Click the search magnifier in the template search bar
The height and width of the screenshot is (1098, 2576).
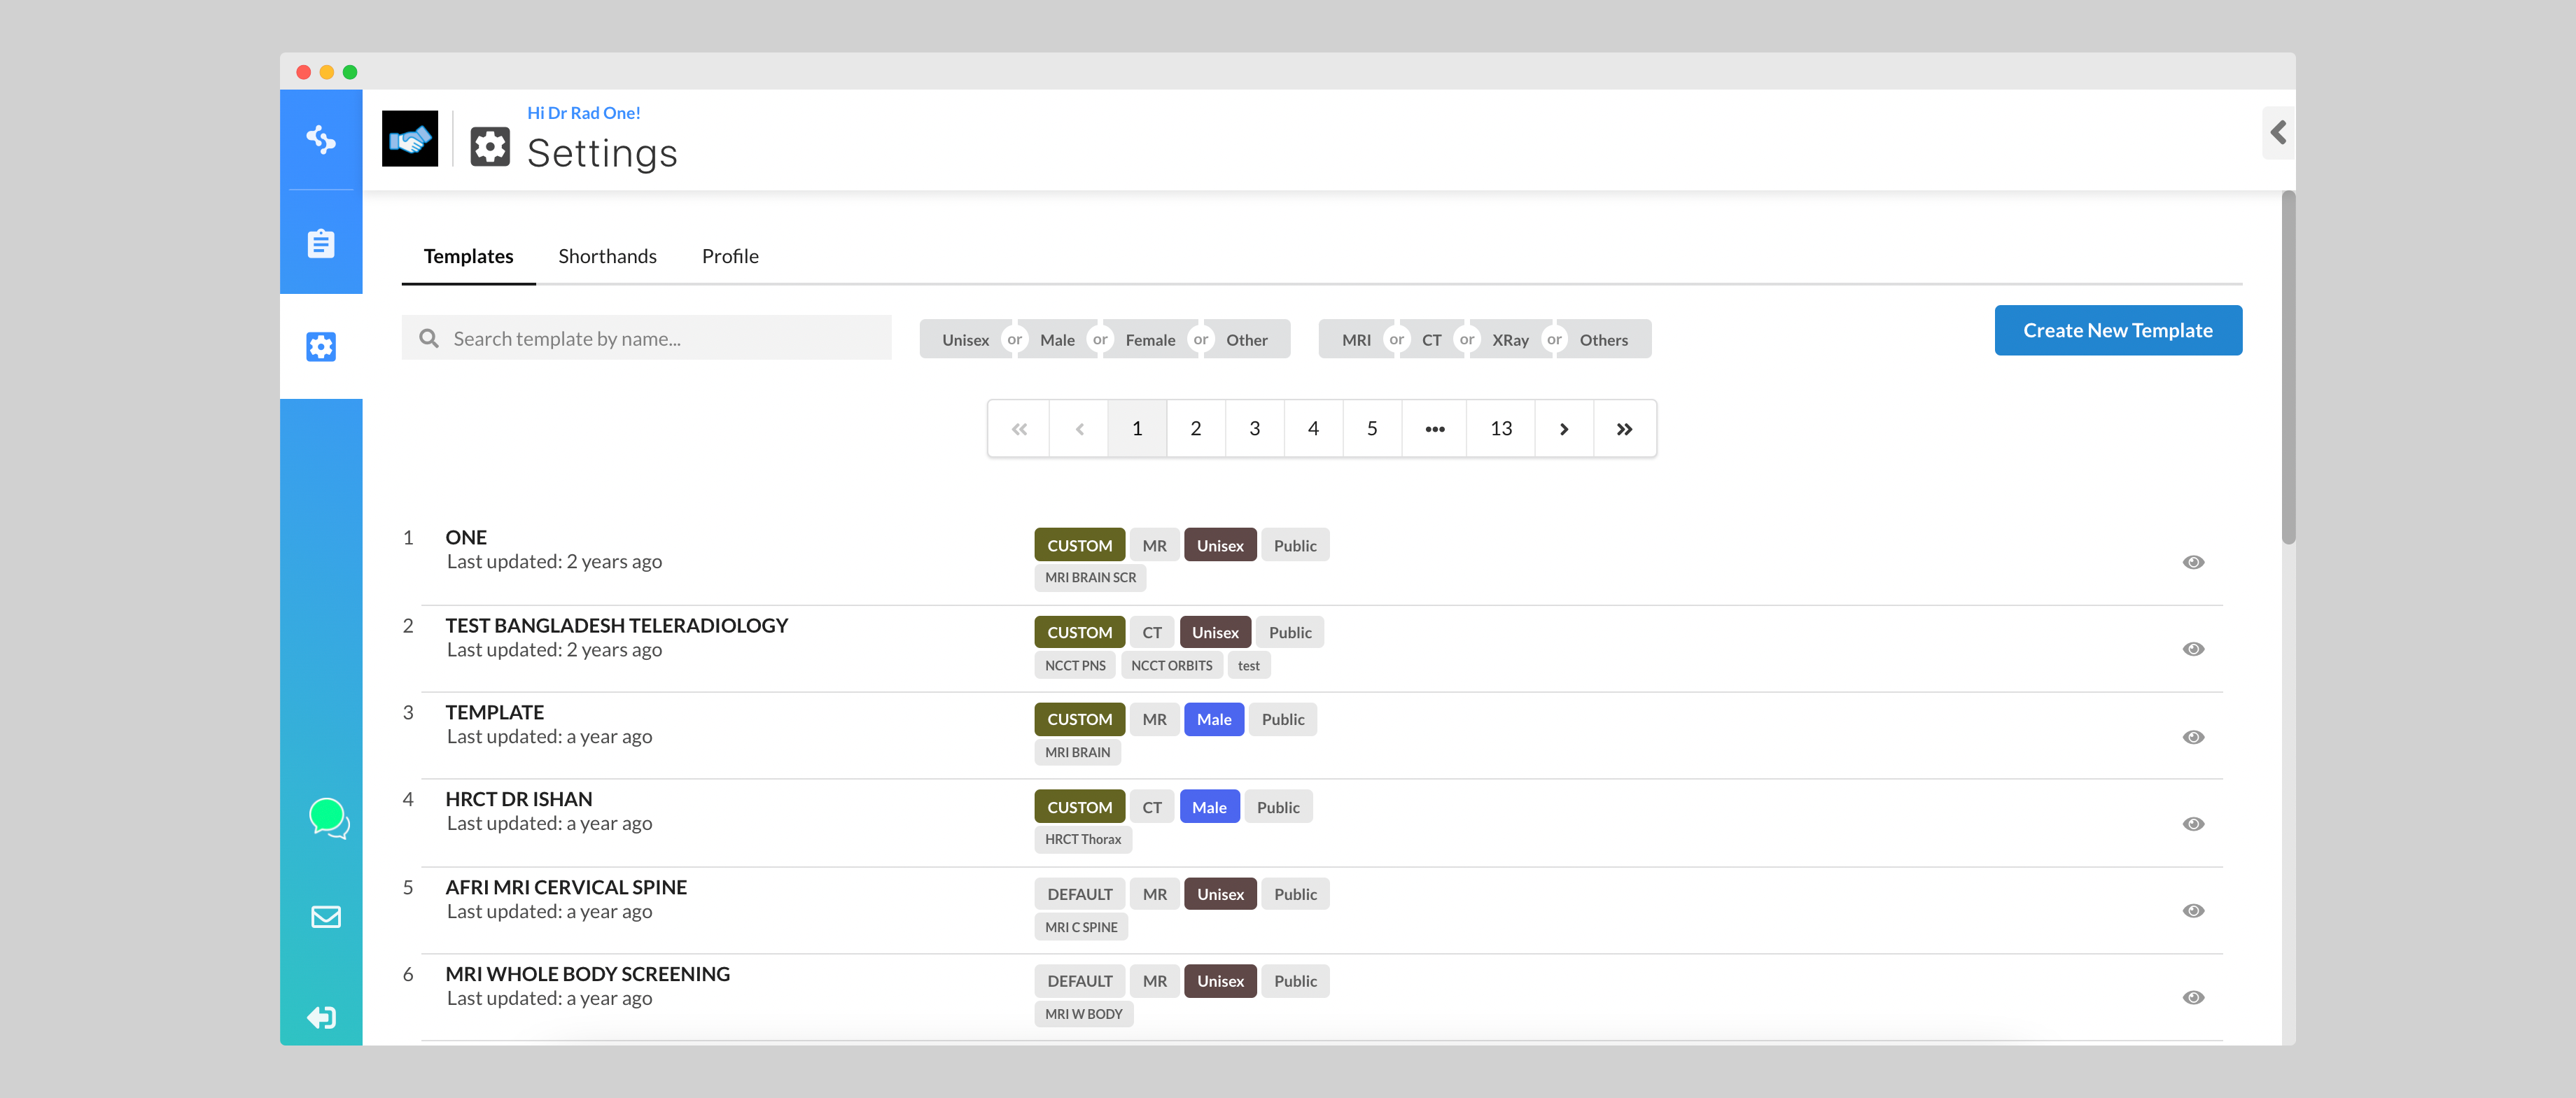(x=429, y=338)
